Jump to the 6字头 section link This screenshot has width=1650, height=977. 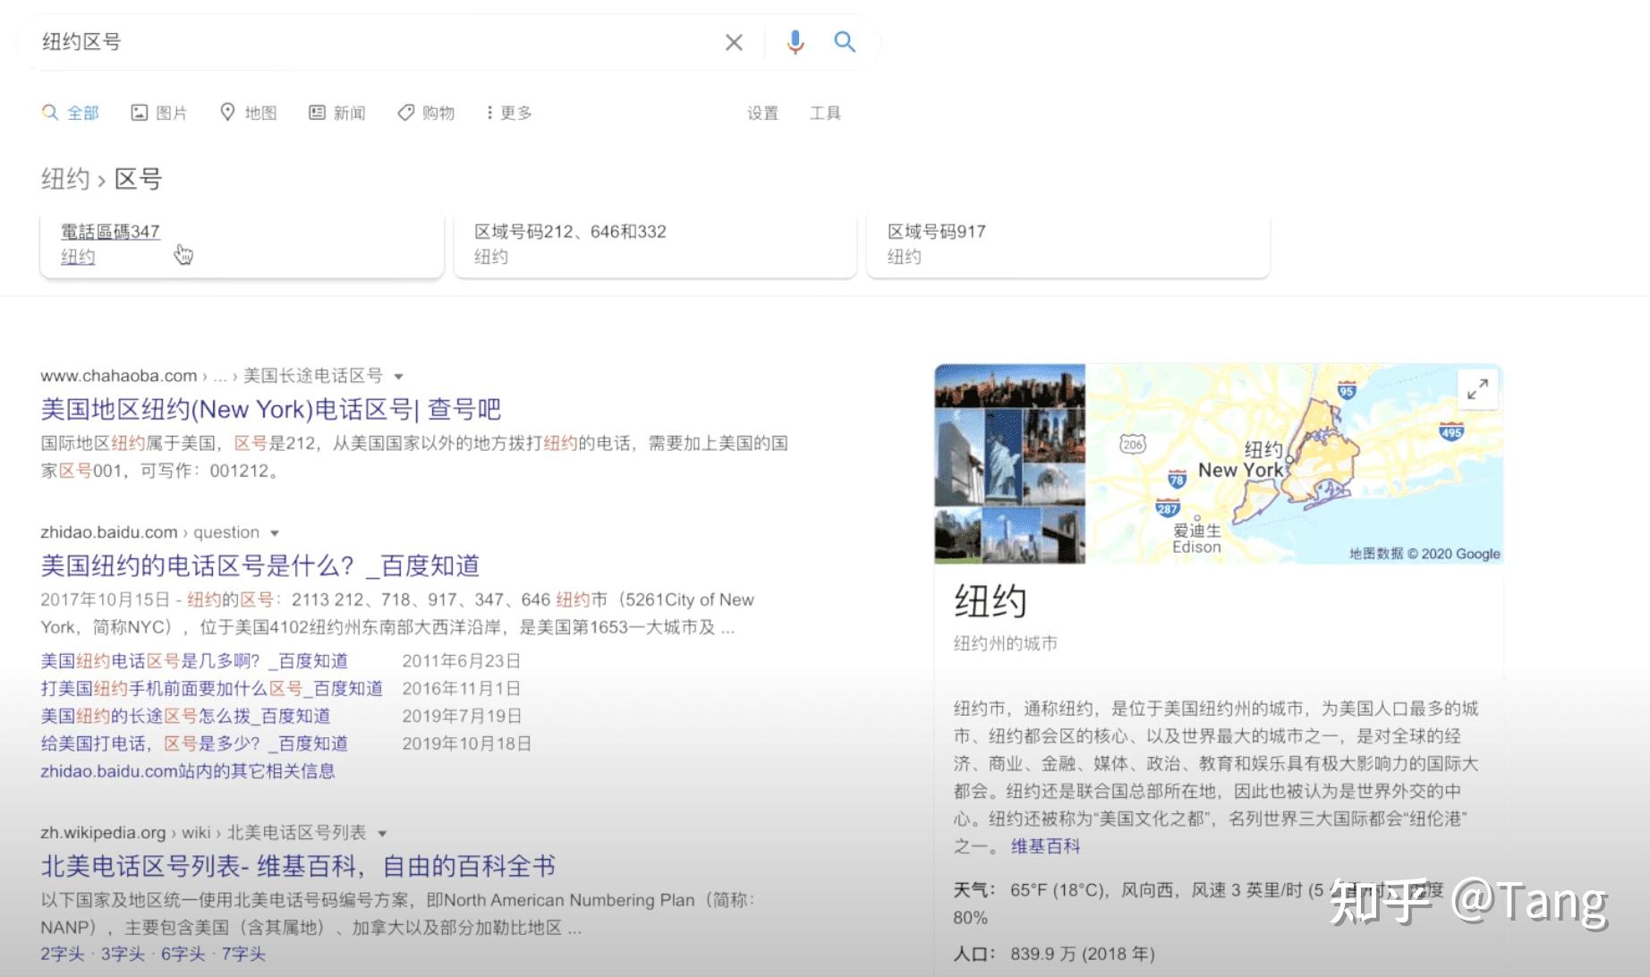pyautogui.click(x=183, y=954)
